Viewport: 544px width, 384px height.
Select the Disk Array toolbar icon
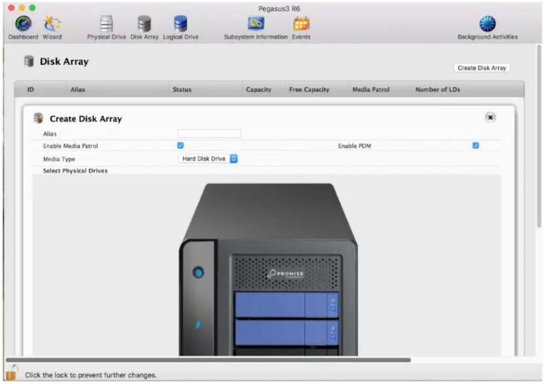[144, 28]
